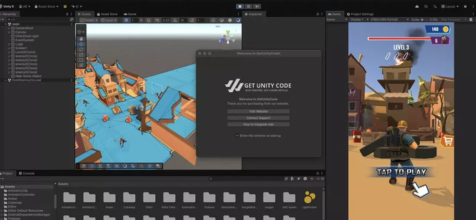Switch to the Asset Store tab
This screenshot has width=476, height=220.
click(x=107, y=14)
